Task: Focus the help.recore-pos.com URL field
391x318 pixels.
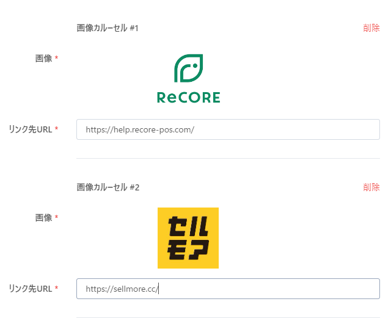Action: pyautogui.click(x=228, y=129)
